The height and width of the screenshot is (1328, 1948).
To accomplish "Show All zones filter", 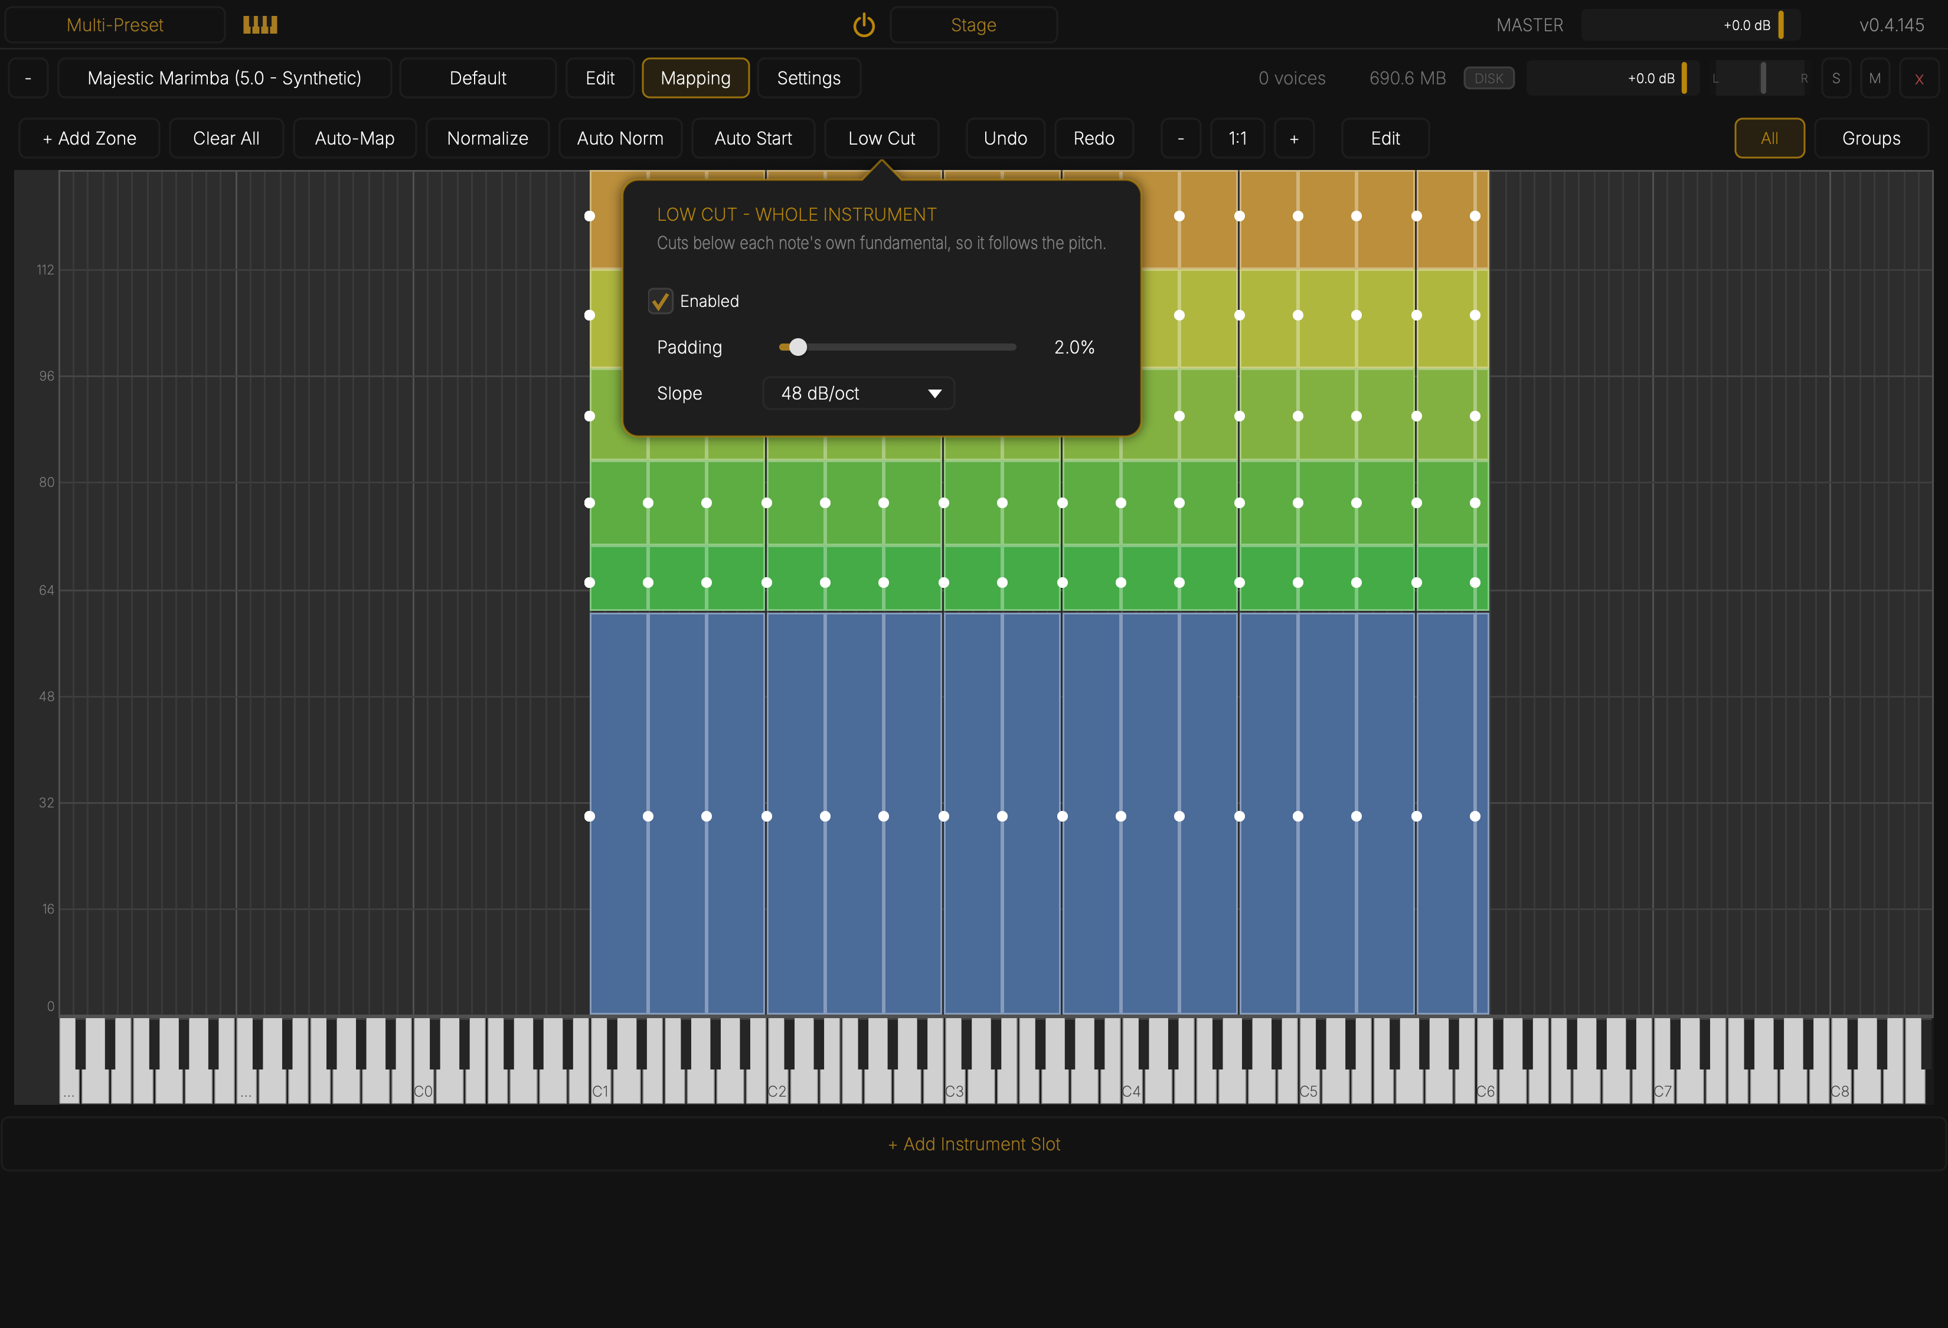I will tap(1770, 138).
